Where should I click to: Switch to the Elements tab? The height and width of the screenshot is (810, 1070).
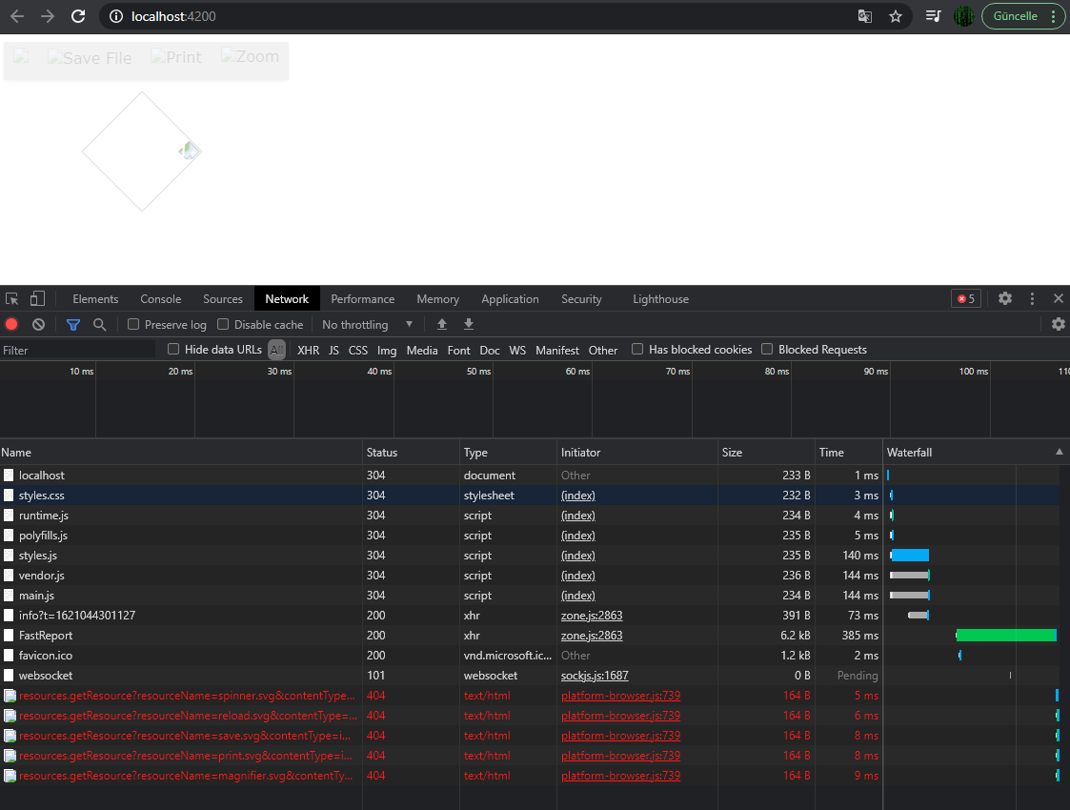click(x=95, y=299)
